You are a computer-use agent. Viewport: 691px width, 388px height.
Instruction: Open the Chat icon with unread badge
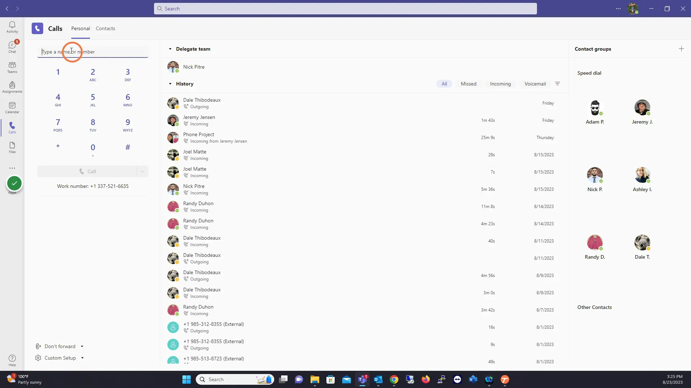12,47
